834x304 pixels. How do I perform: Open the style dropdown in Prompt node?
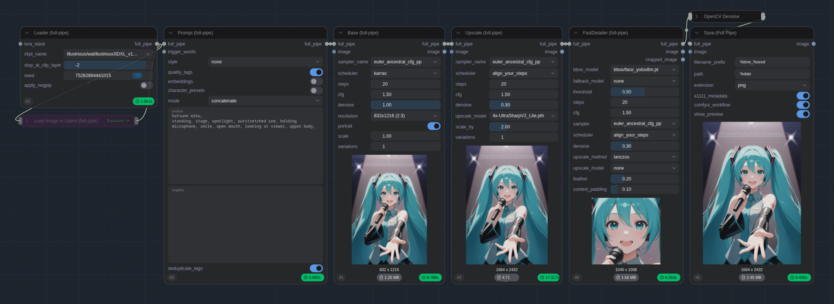pos(265,62)
